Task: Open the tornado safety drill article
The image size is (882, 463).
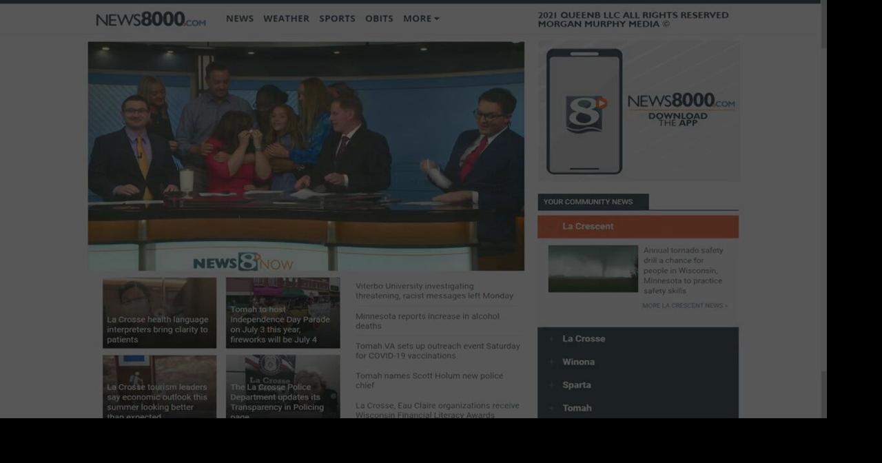Action: [x=683, y=270]
